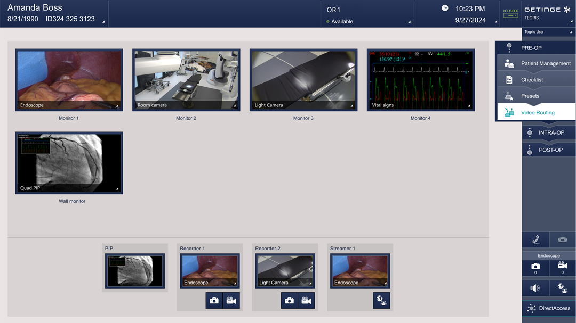
Task: Open sidebar streaming globe icon
Action: 562,288
